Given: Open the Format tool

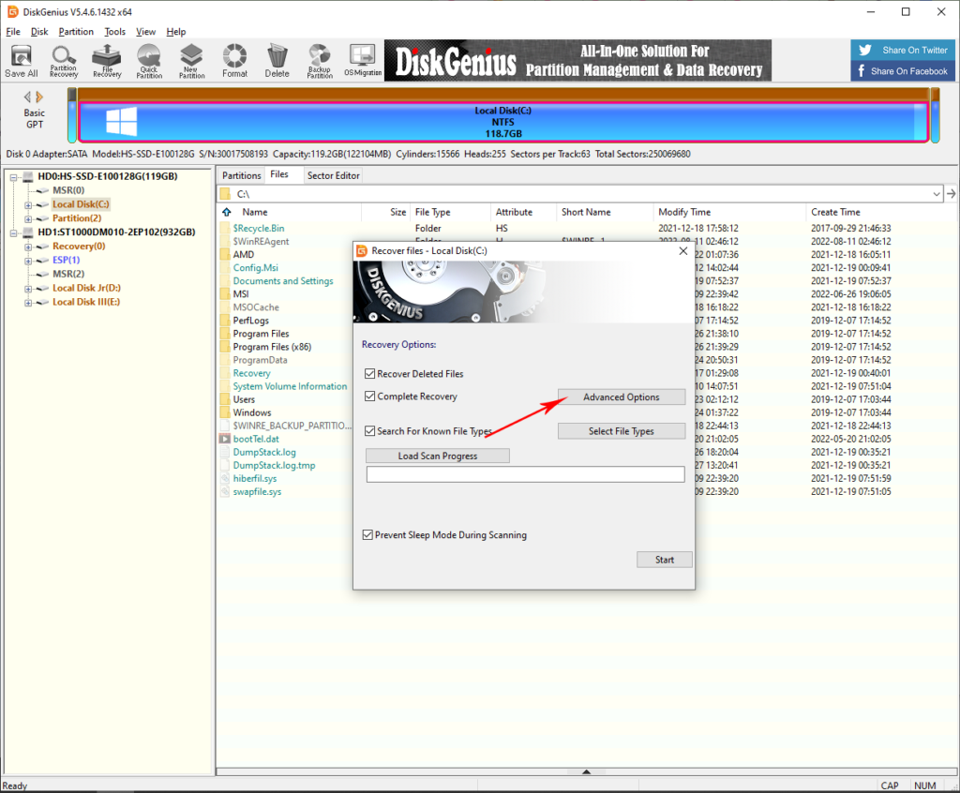Looking at the screenshot, I should point(234,59).
